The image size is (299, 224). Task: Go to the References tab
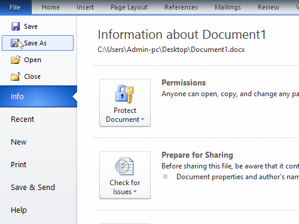coord(181,7)
